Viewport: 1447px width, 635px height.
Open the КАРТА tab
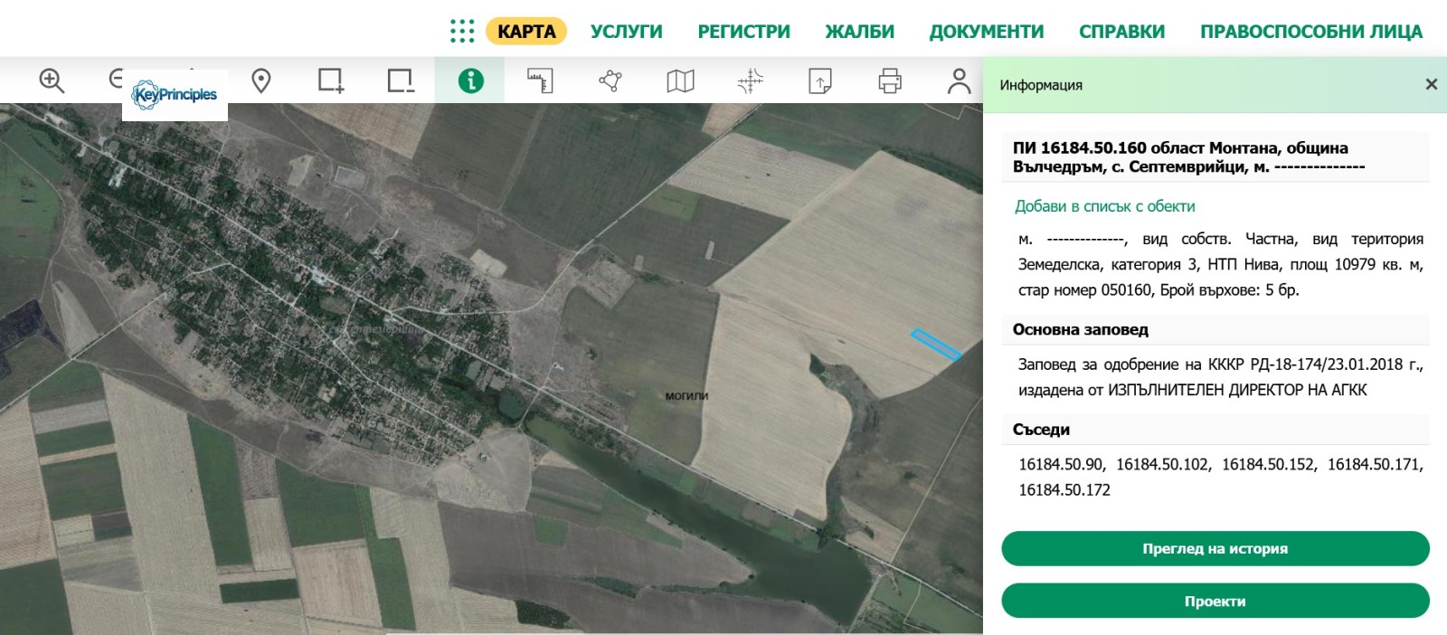526,31
